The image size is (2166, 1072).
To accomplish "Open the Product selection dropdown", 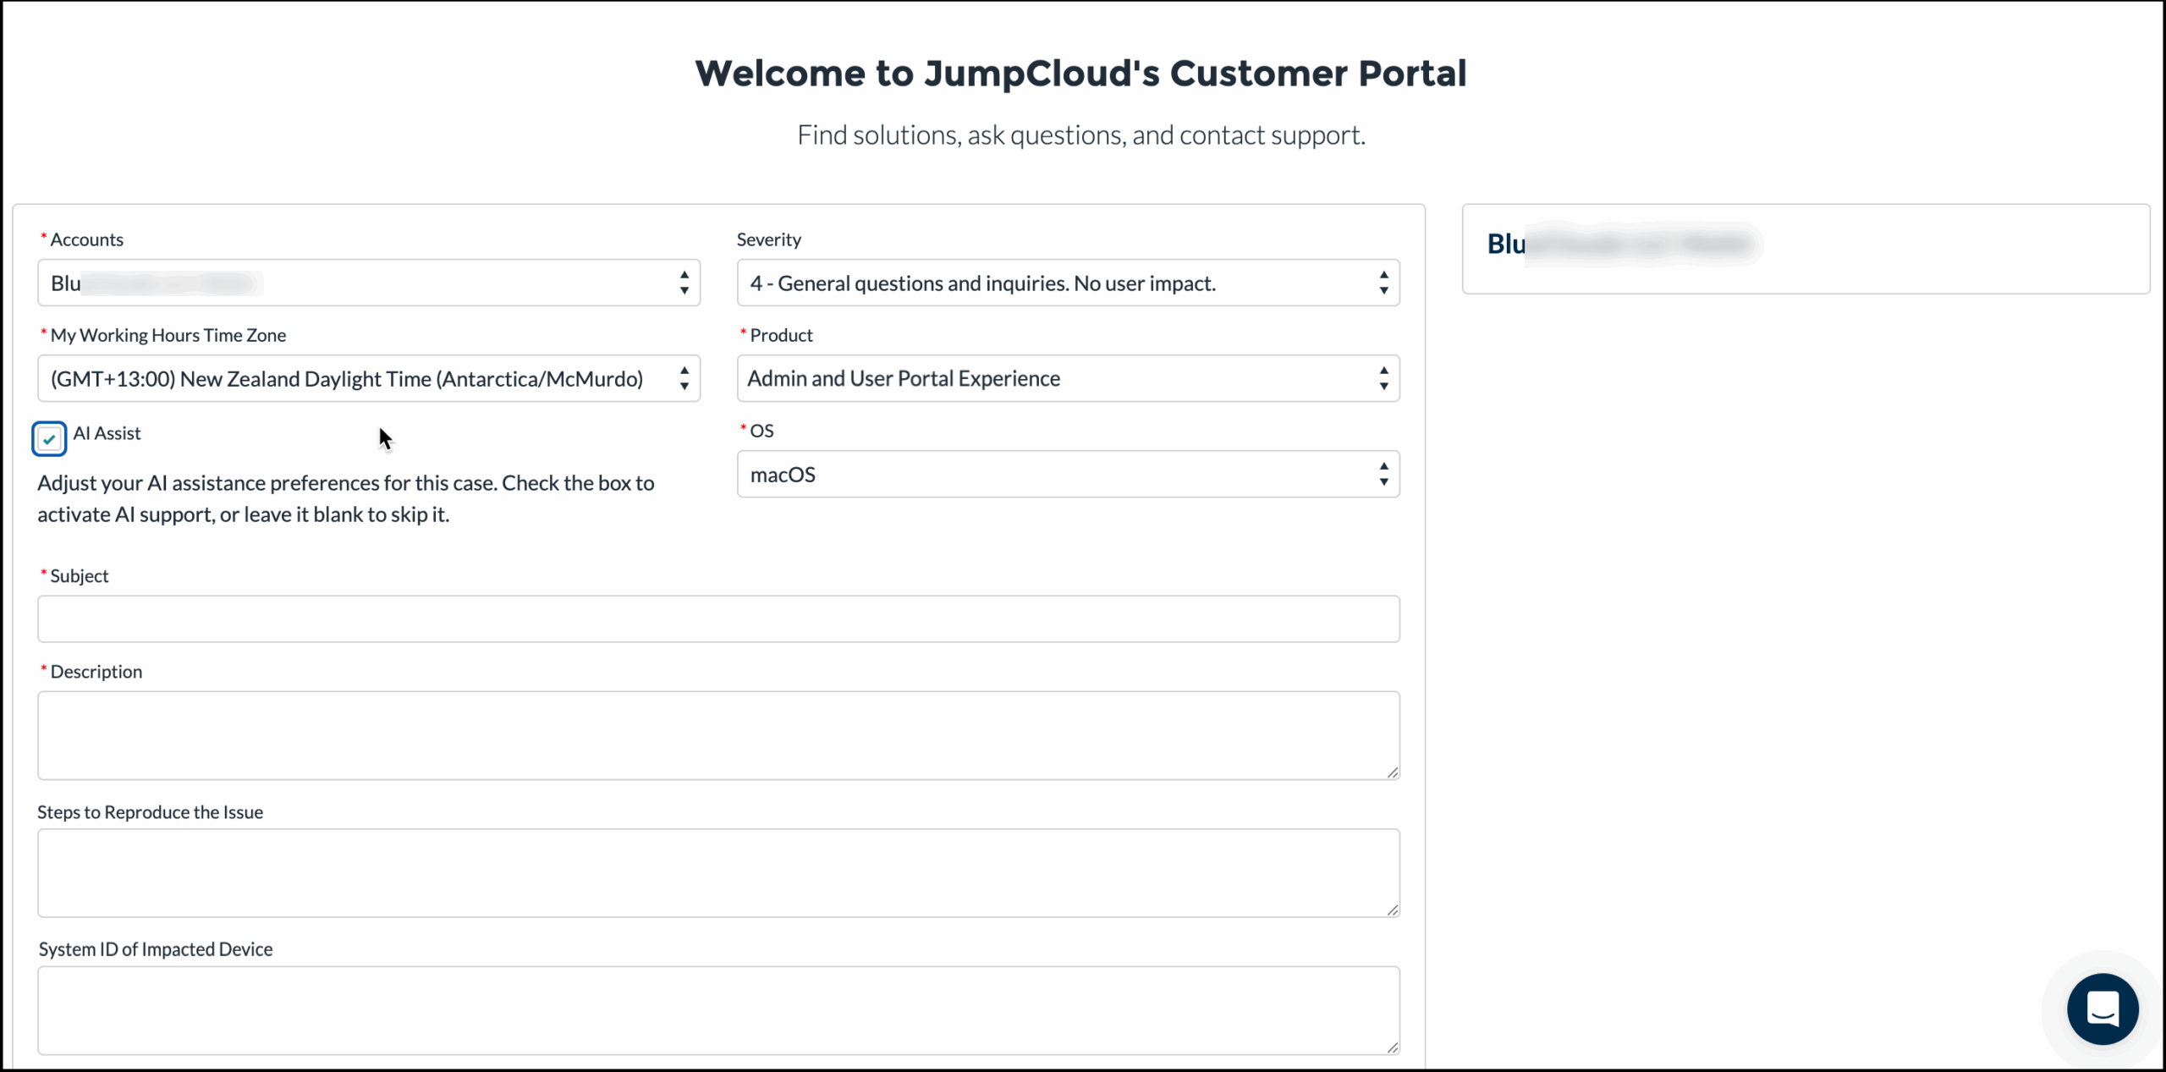I will coord(1066,378).
